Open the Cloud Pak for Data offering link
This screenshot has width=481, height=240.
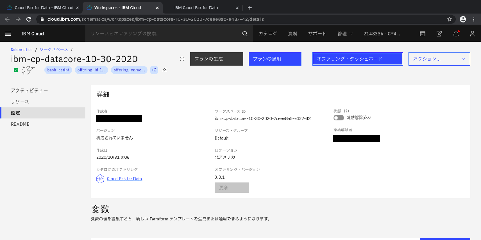(x=124, y=179)
